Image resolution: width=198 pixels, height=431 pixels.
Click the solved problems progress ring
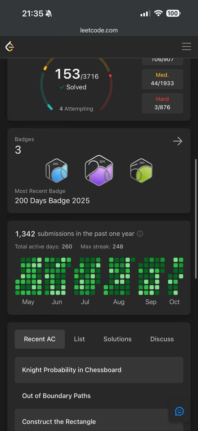[x=76, y=84]
